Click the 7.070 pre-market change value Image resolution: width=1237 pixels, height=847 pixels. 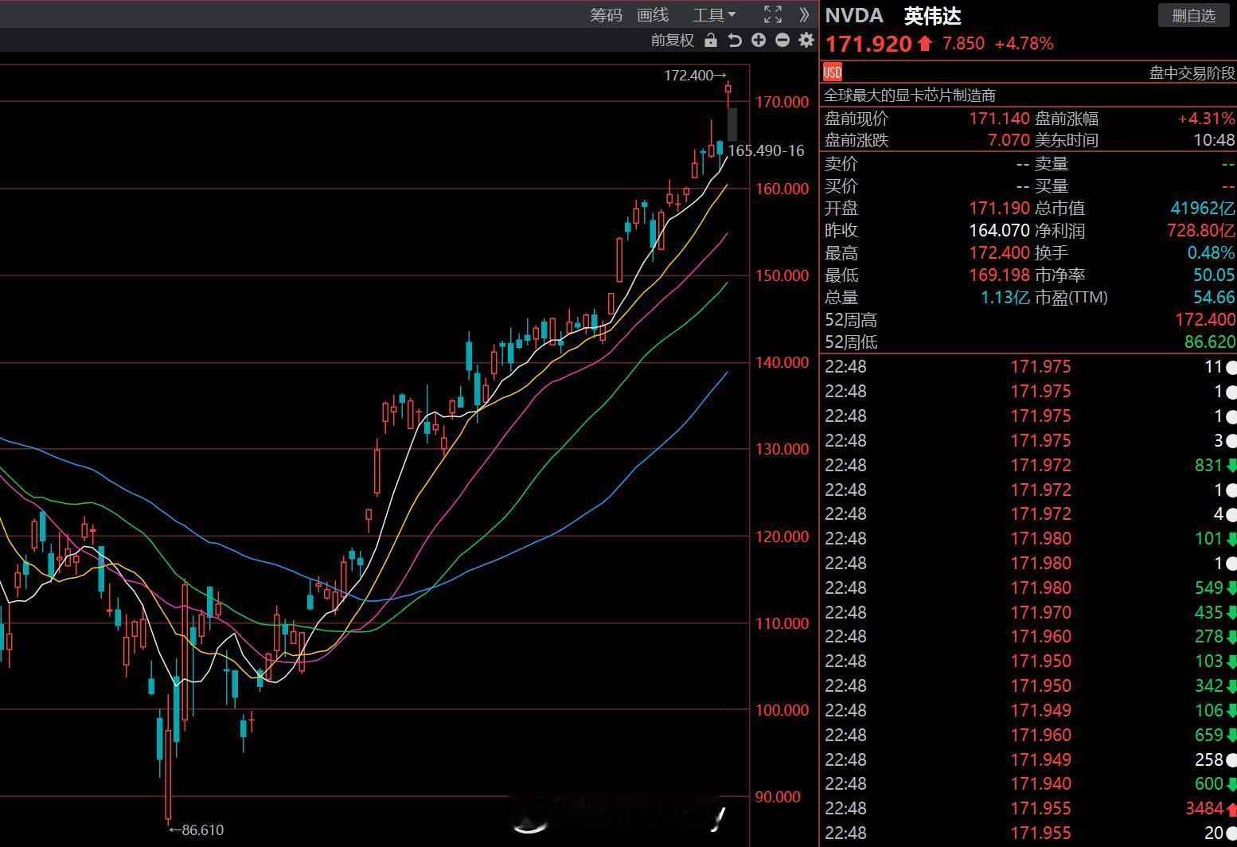pyautogui.click(x=1009, y=140)
